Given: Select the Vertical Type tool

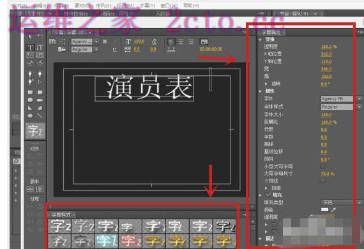Looking at the screenshot, I should (40, 47).
